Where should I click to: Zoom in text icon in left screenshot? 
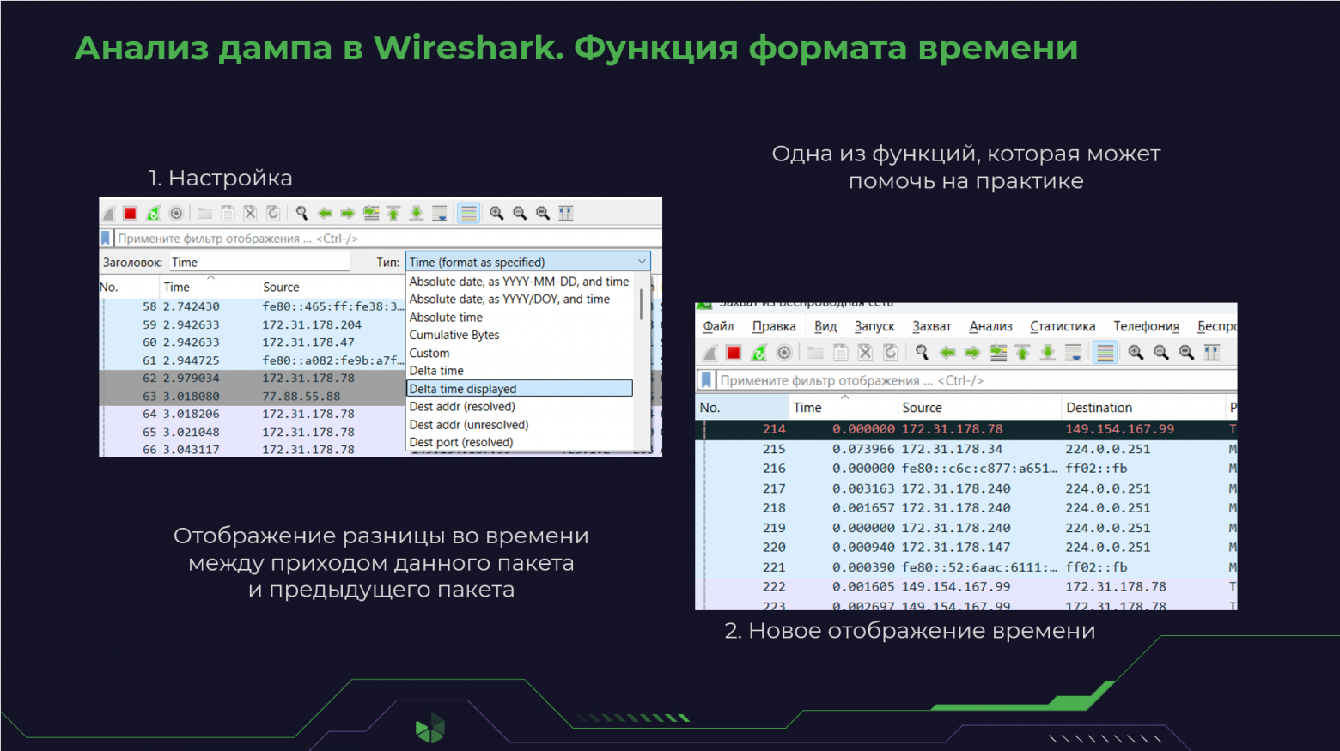click(x=496, y=214)
